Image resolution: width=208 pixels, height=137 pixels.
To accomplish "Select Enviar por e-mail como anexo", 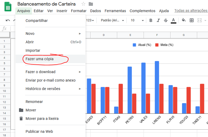I will click(x=50, y=80).
